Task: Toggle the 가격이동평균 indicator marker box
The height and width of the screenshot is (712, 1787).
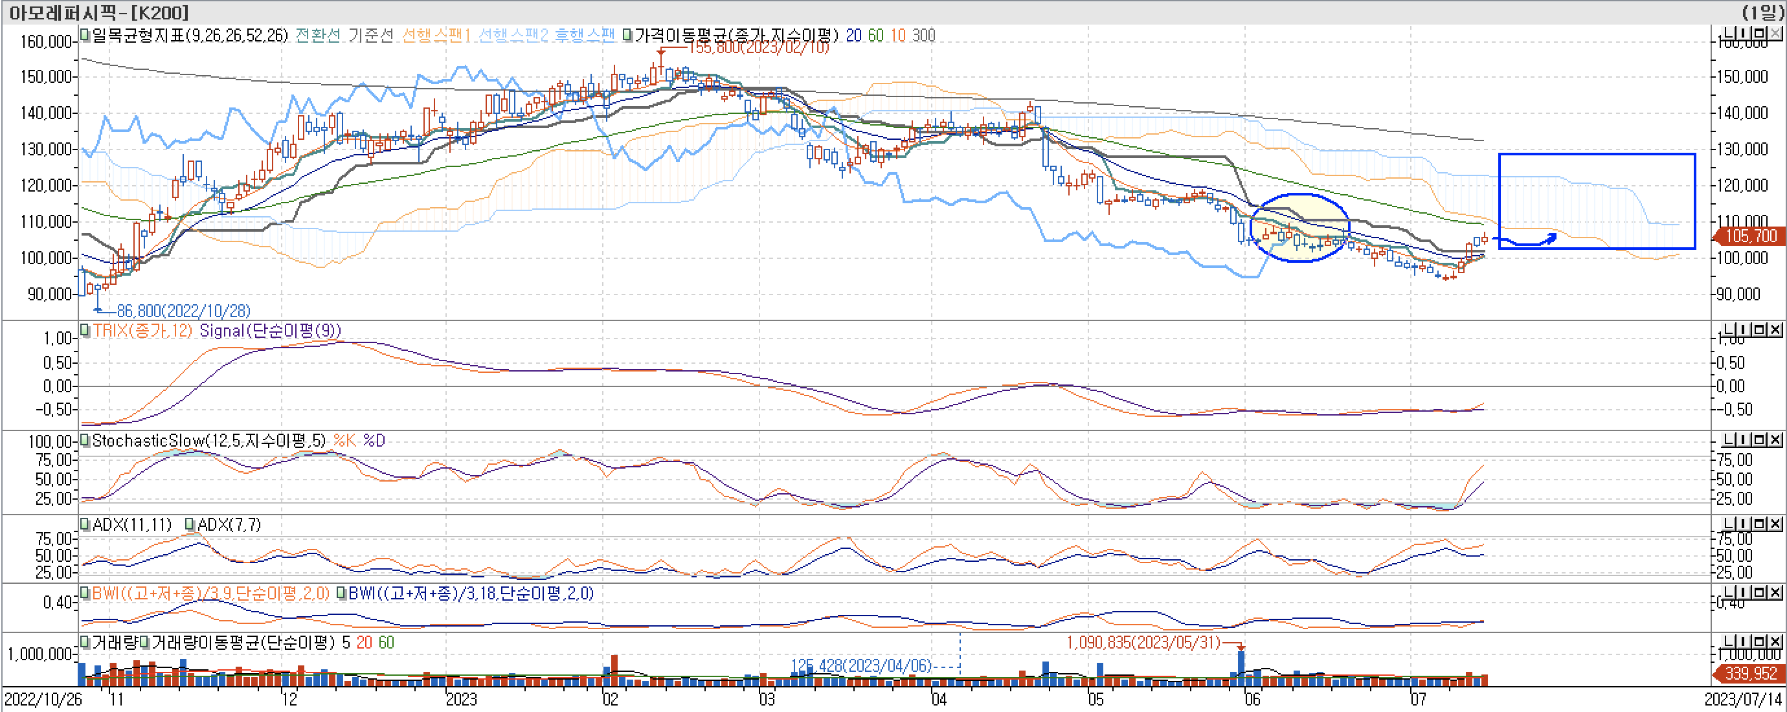Action: [627, 35]
